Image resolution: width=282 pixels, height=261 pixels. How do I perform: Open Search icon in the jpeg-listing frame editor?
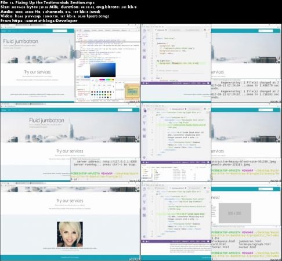click(144, 117)
